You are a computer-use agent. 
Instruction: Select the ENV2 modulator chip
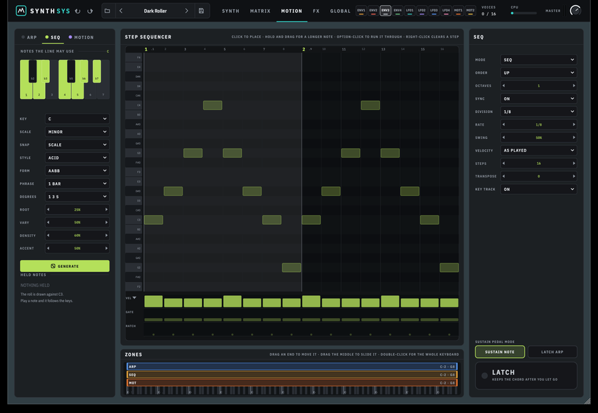[373, 11]
